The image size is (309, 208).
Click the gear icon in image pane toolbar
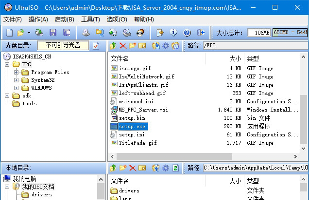[166, 46]
